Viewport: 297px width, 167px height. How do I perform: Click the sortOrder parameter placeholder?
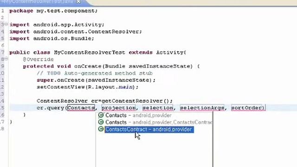pyautogui.click(x=246, y=108)
